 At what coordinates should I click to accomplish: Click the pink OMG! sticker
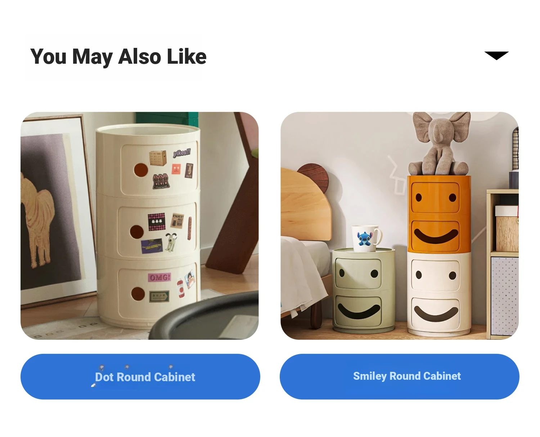pyautogui.click(x=159, y=278)
